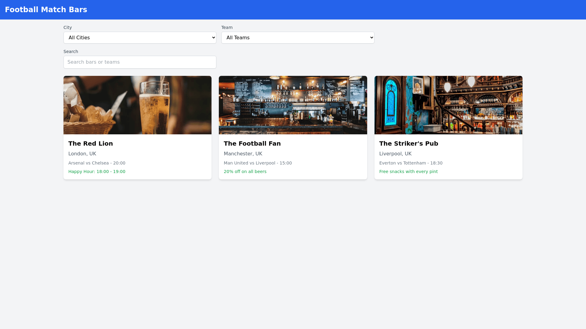Click the Arsenal vs Chelsea match listing

(x=97, y=163)
